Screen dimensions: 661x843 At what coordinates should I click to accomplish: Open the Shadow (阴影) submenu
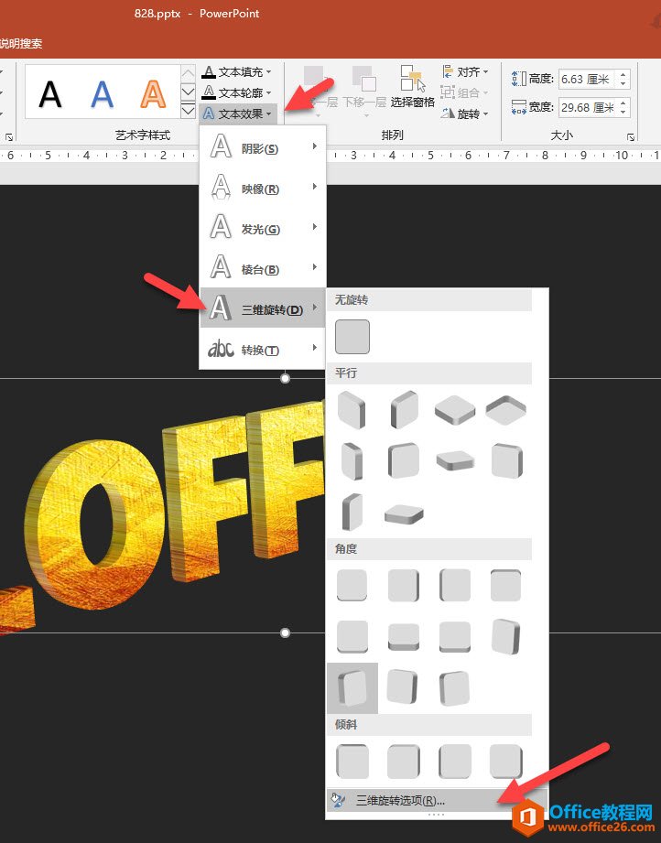tap(263, 147)
